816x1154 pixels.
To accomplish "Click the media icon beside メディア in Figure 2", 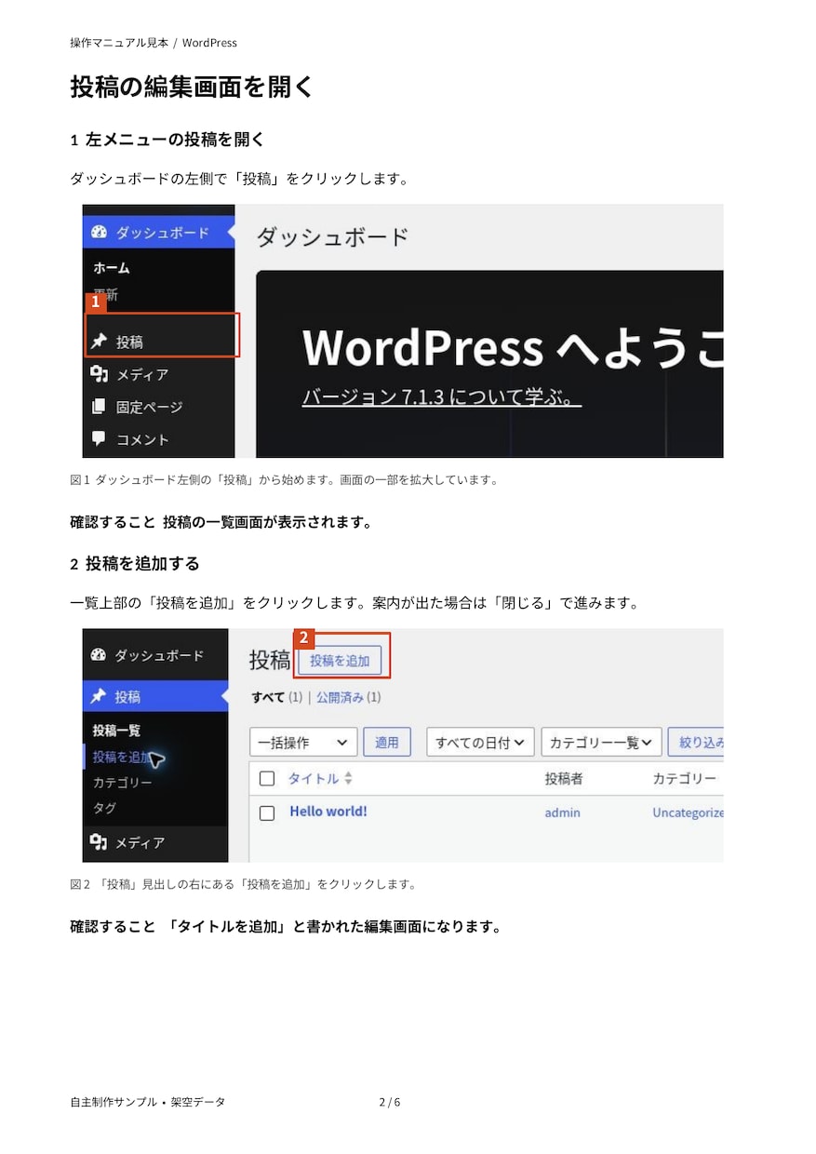I will coord(98,841).
